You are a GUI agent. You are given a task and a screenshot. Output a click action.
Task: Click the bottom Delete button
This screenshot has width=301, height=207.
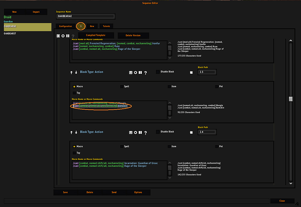pyautogui.click(x=90, y=193)
